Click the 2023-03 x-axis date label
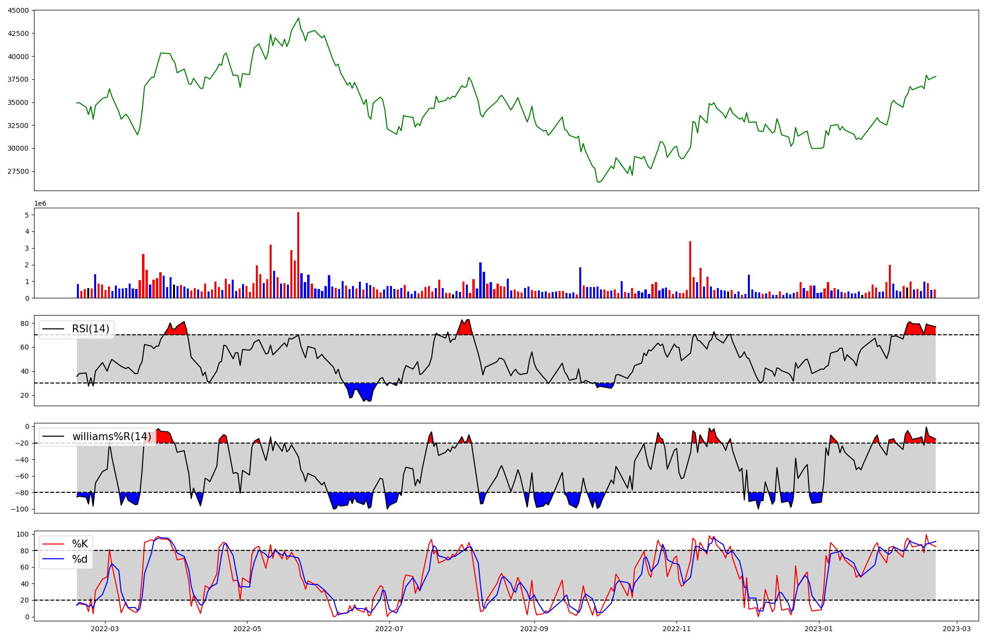This screenshot has width=986, height=640. [957, 629]
